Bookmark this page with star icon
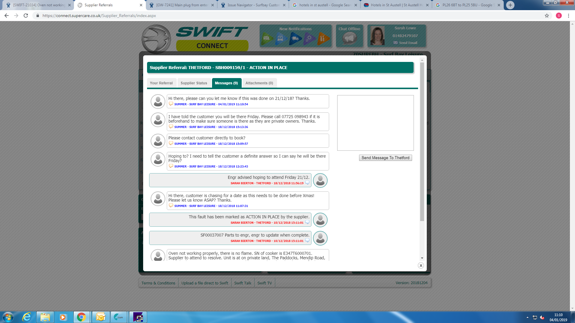Viewport: 575px width, 323px height. pyautogui.click(x=547, y=16)
